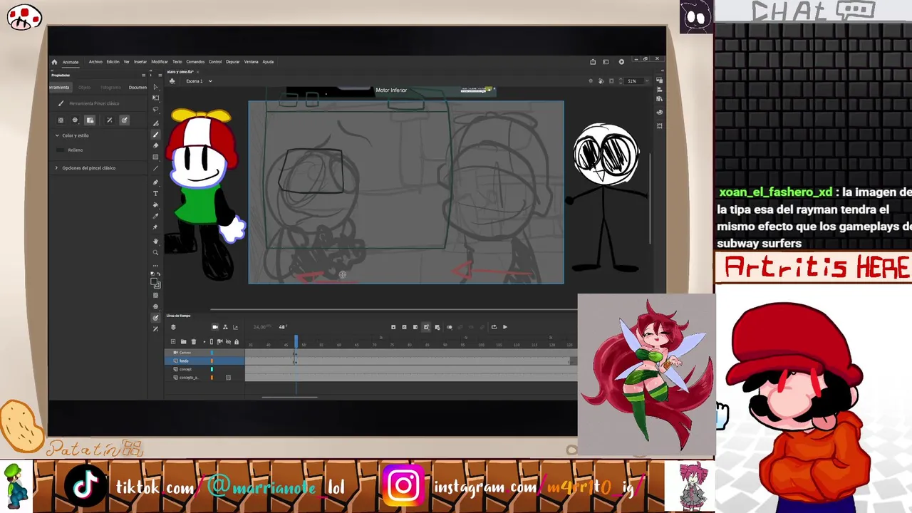Toggle the auto keyframe button in timeline

[426, 327]
